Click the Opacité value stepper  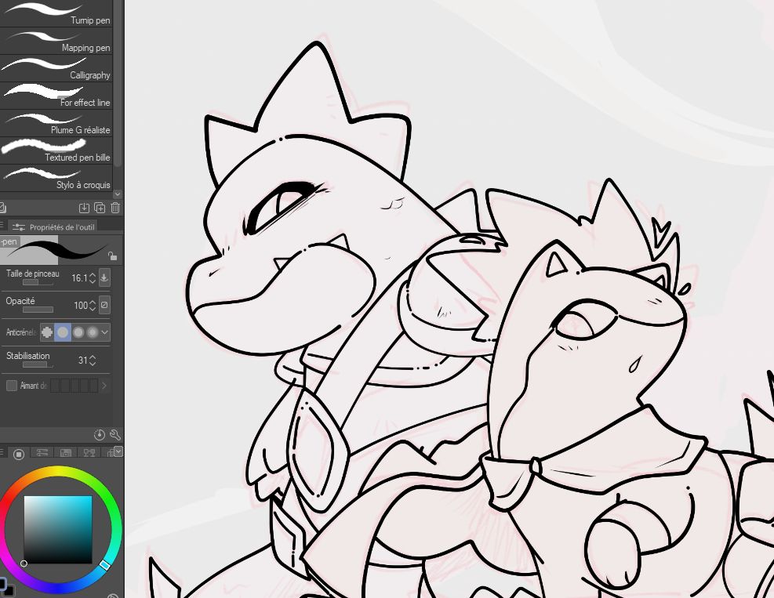click(x=93, y=306)
